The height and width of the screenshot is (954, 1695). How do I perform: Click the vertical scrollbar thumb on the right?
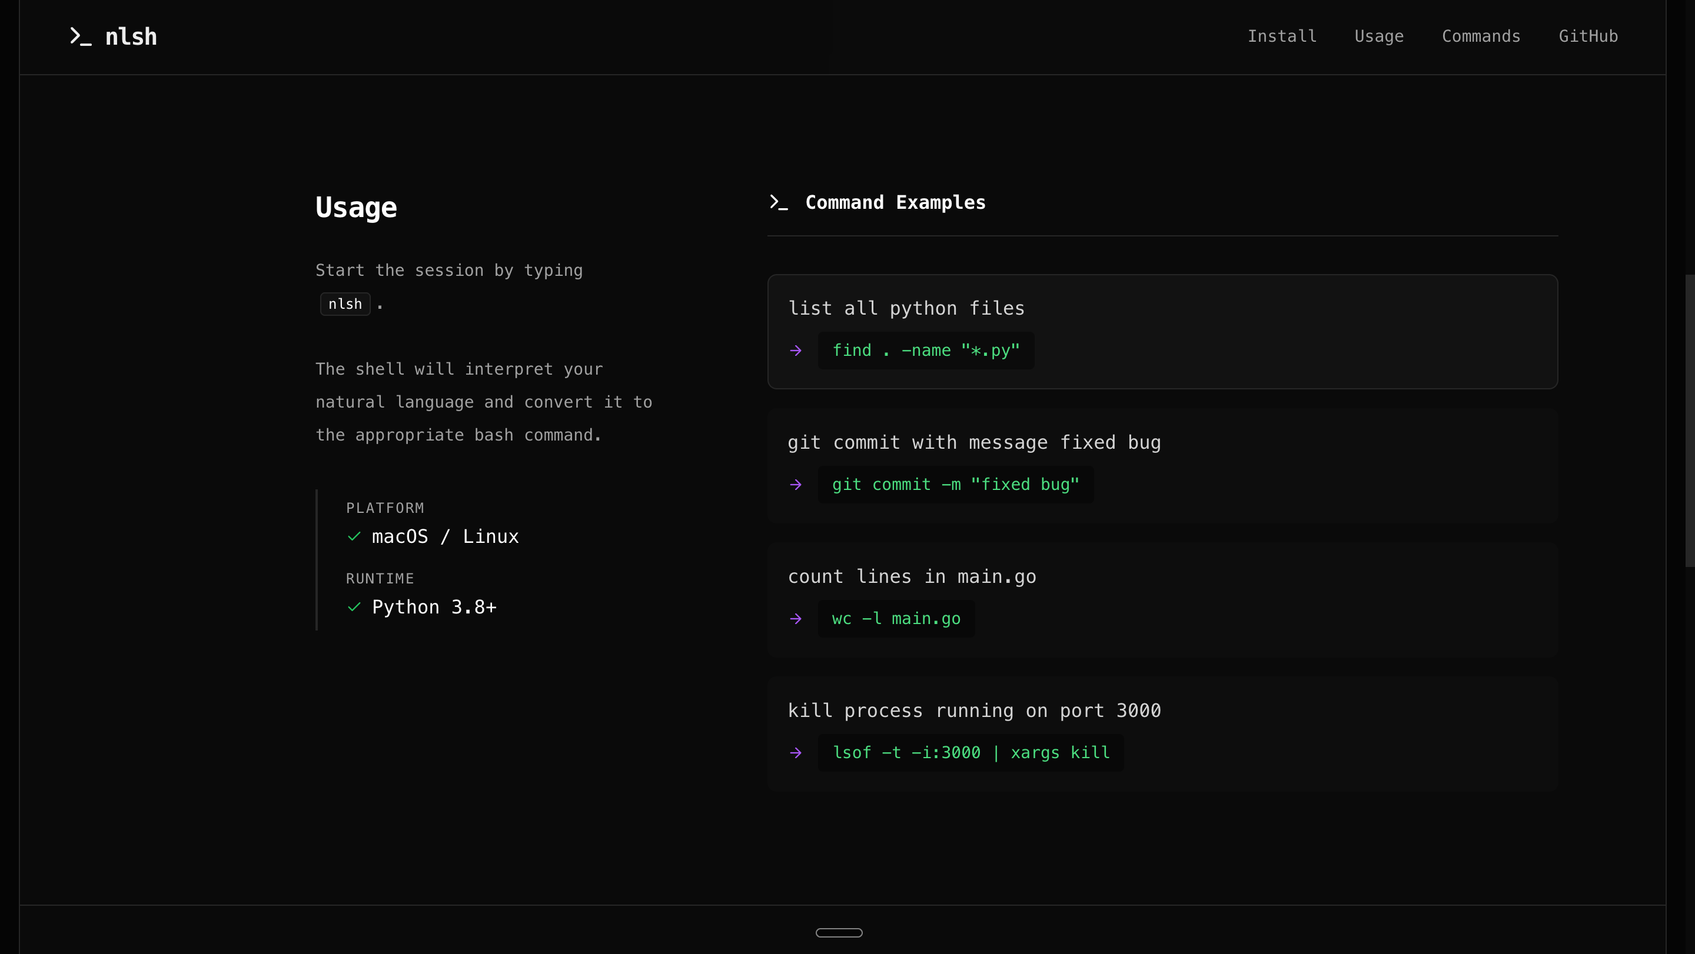point(1689,421)
